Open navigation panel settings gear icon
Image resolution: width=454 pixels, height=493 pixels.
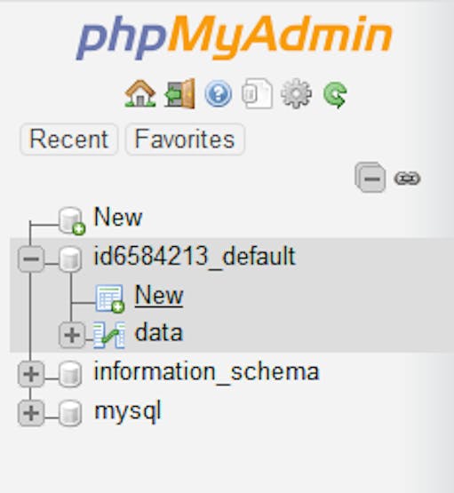pos(296,93)
